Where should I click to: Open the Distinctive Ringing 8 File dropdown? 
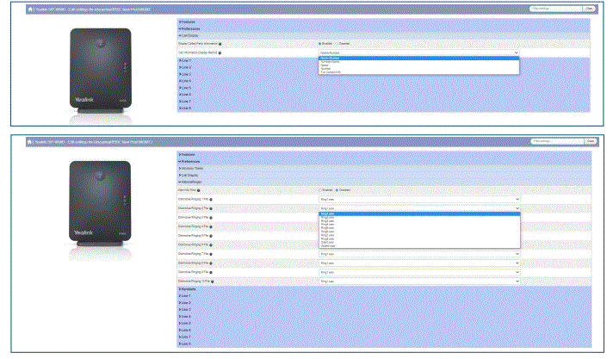click(x=419, y=263)
